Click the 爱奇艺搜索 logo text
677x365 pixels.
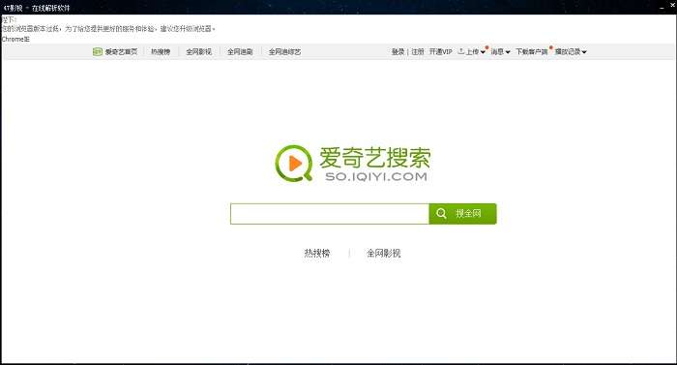(375, 158)
